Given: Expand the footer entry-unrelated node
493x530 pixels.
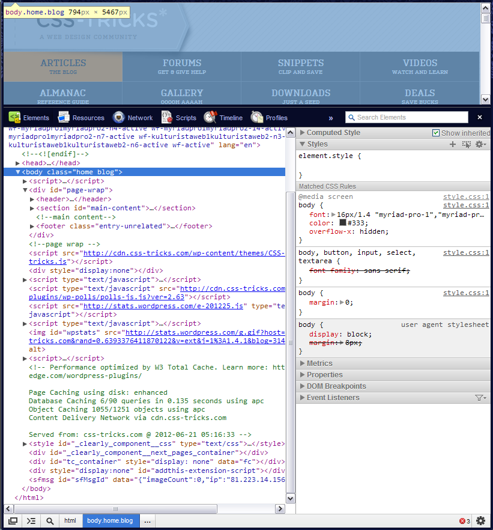Looking at the screenshot, I should pos(32,227).
